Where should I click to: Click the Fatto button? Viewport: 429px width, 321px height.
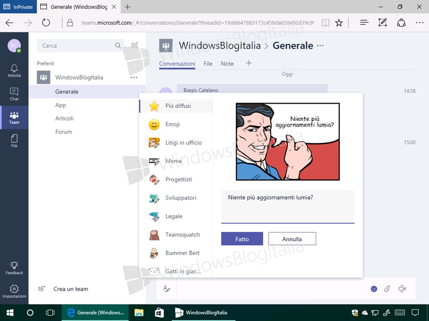[242, 239]
